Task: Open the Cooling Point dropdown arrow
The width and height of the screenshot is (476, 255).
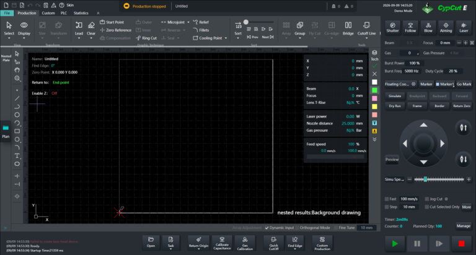Action: point(226,38)
